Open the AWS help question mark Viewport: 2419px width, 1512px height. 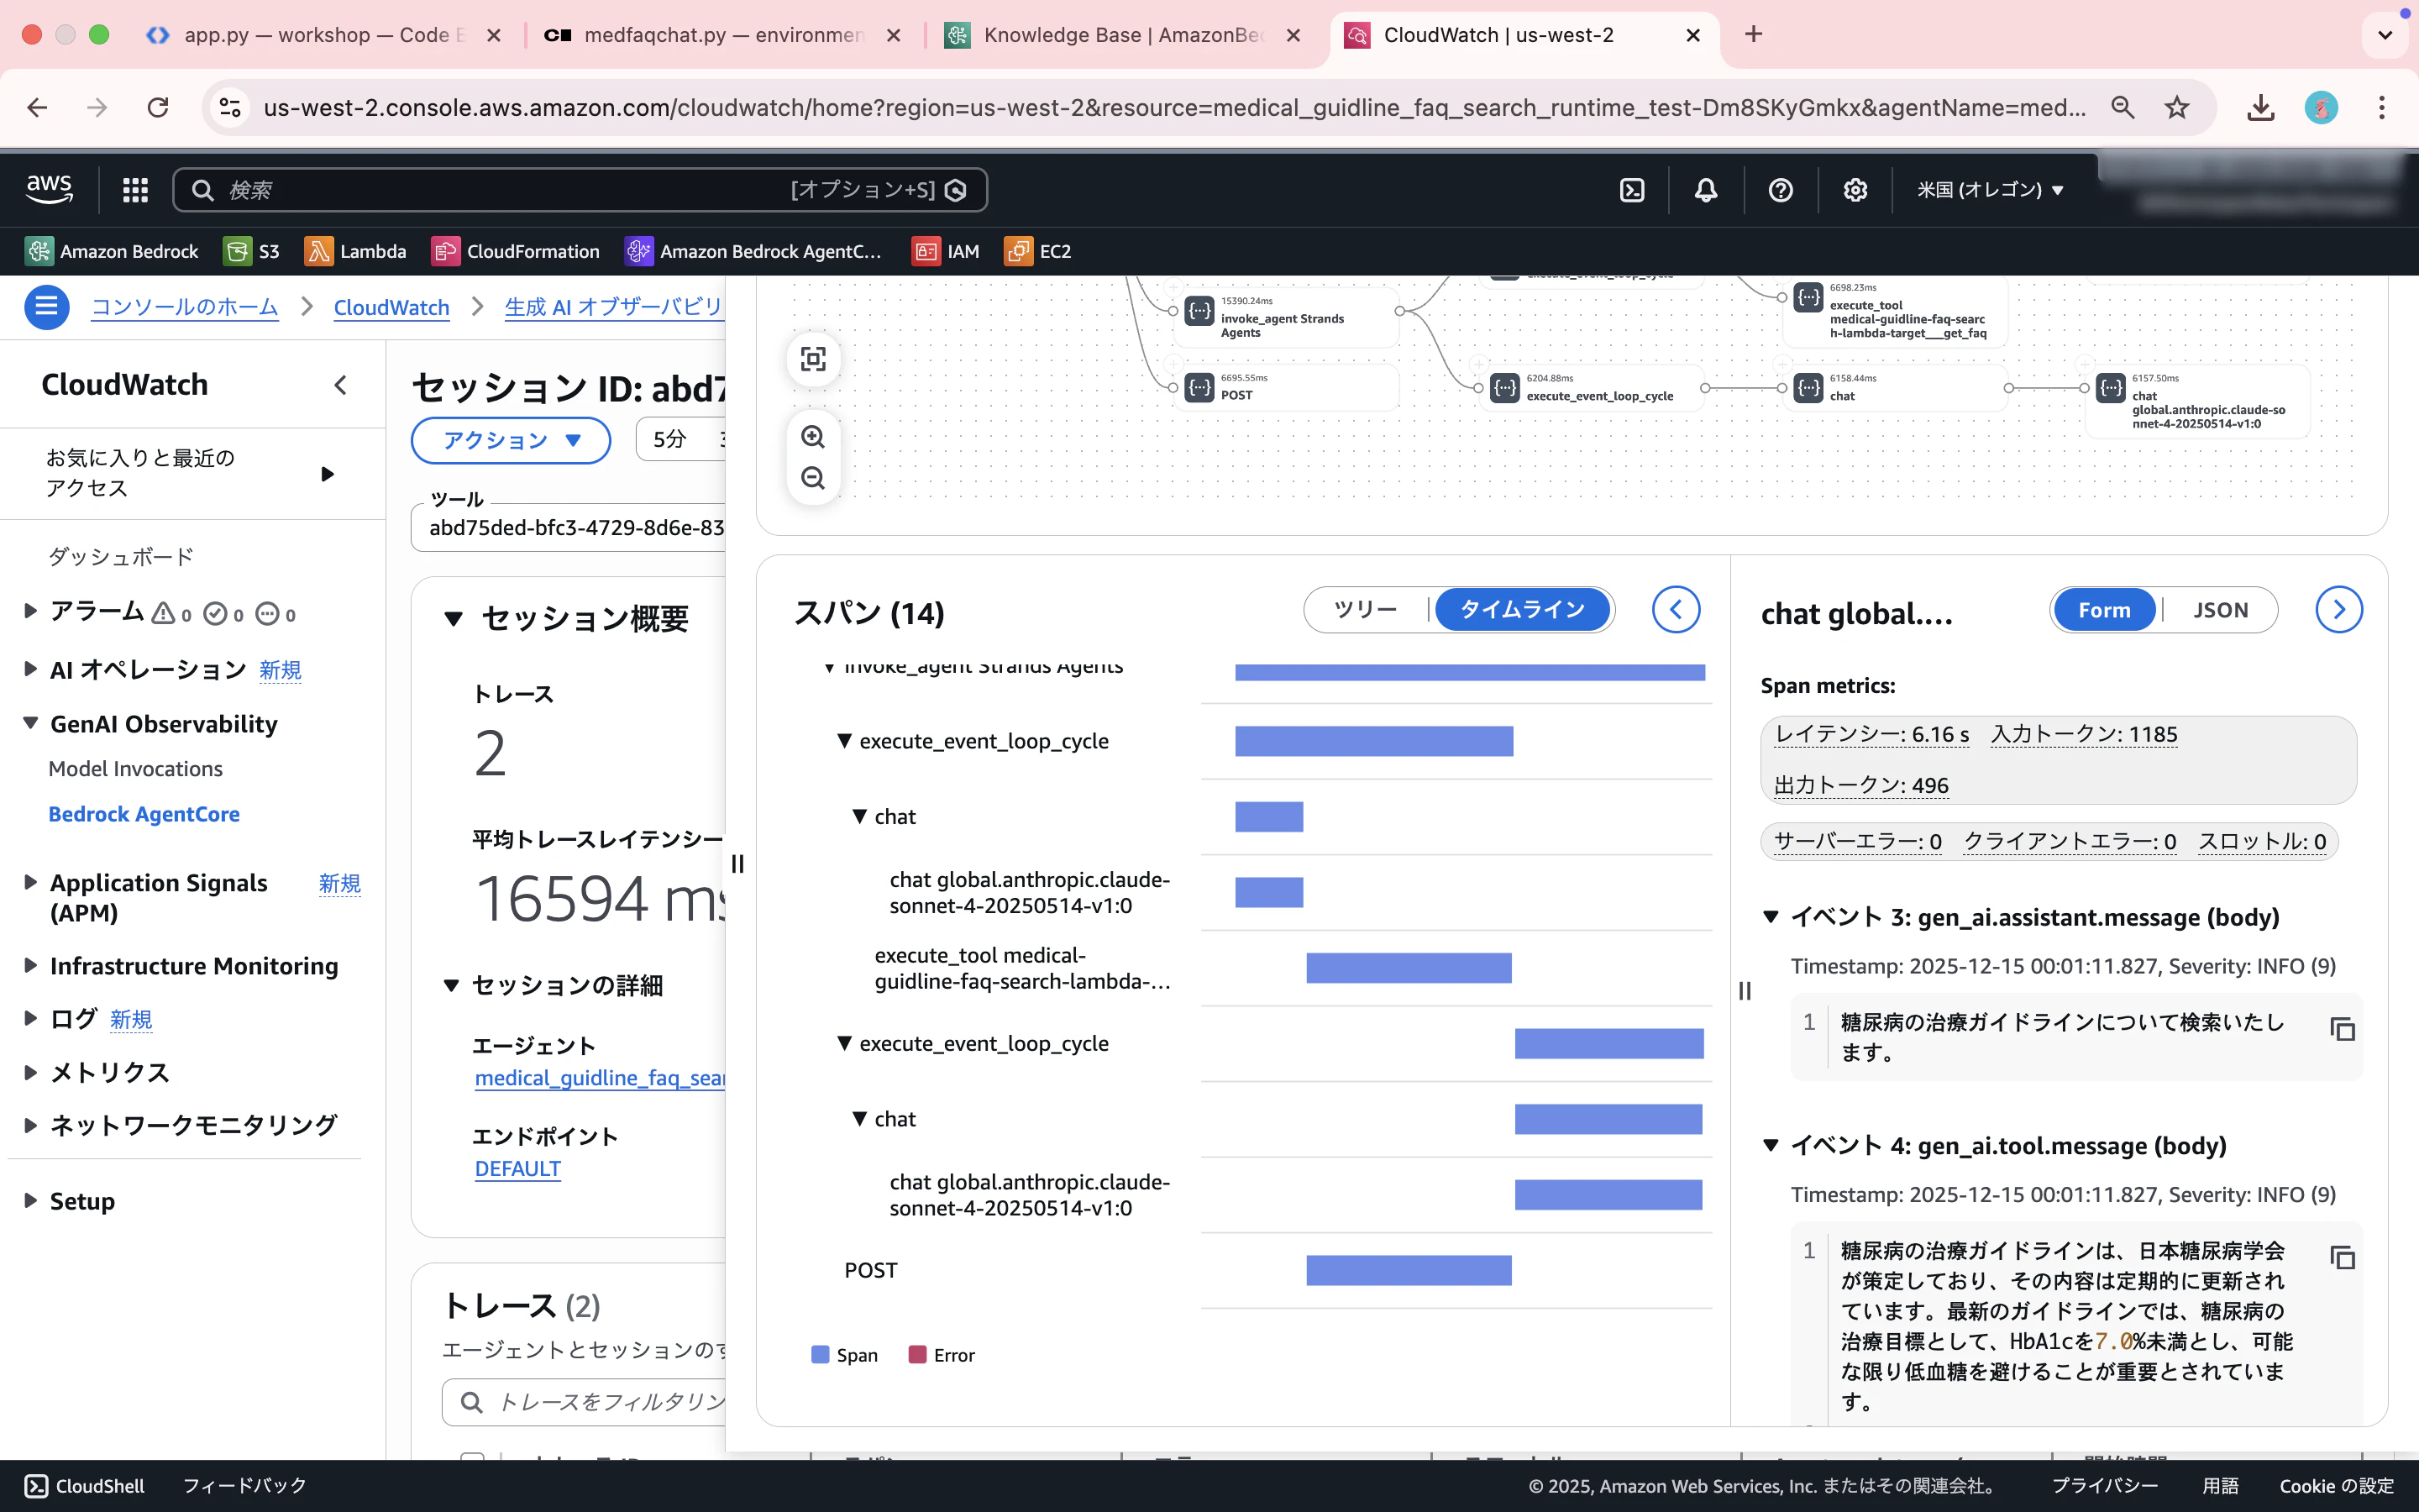pyautogui.click(x=1781, y=190)
